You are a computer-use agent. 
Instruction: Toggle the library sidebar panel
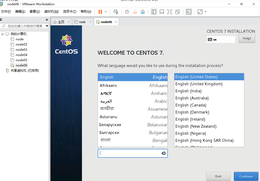pos(154,12)
